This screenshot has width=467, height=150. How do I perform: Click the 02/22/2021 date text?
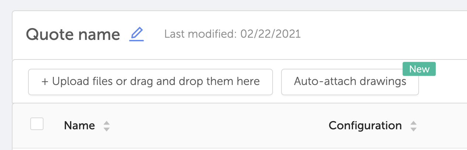[270, 34]
